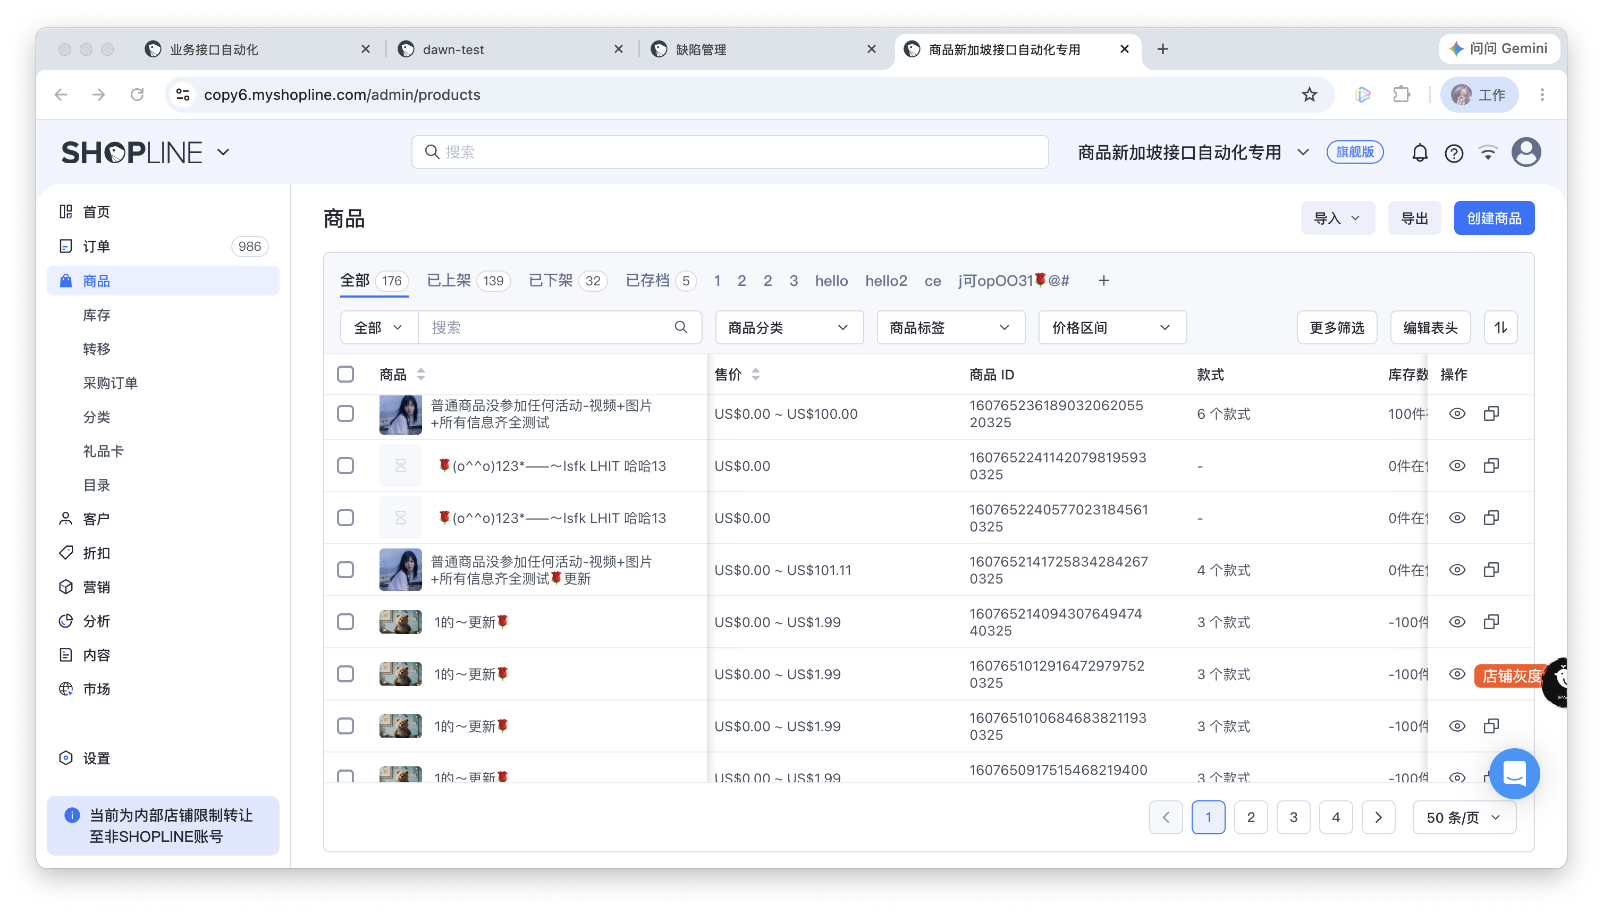Click the sort order icon beside 编辑表头
Image resolution: width=1603 pixels, height=913 pixels.
pos(1500,327)
